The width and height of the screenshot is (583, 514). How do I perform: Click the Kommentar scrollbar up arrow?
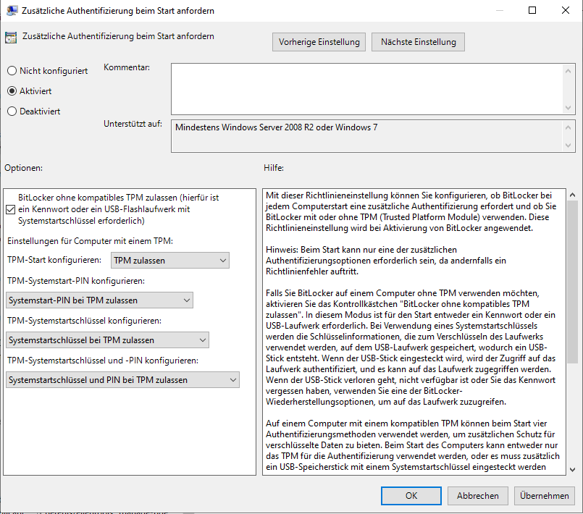click(568, 71)
